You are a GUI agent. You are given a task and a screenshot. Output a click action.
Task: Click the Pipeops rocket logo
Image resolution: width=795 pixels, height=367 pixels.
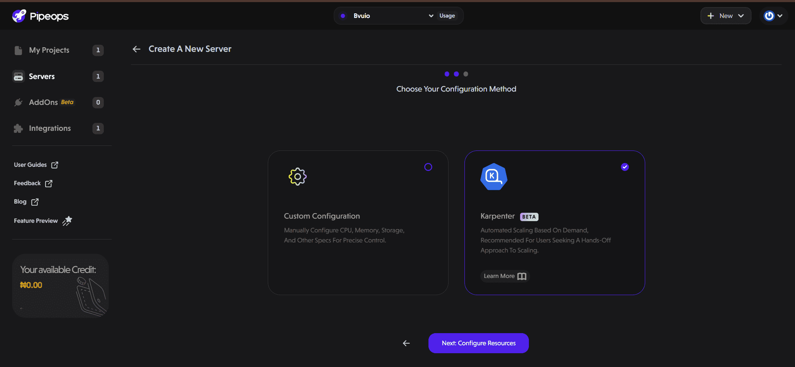19,16
